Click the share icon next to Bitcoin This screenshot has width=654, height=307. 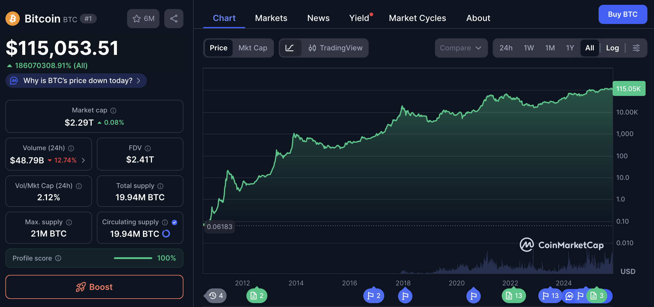point(174,19)
